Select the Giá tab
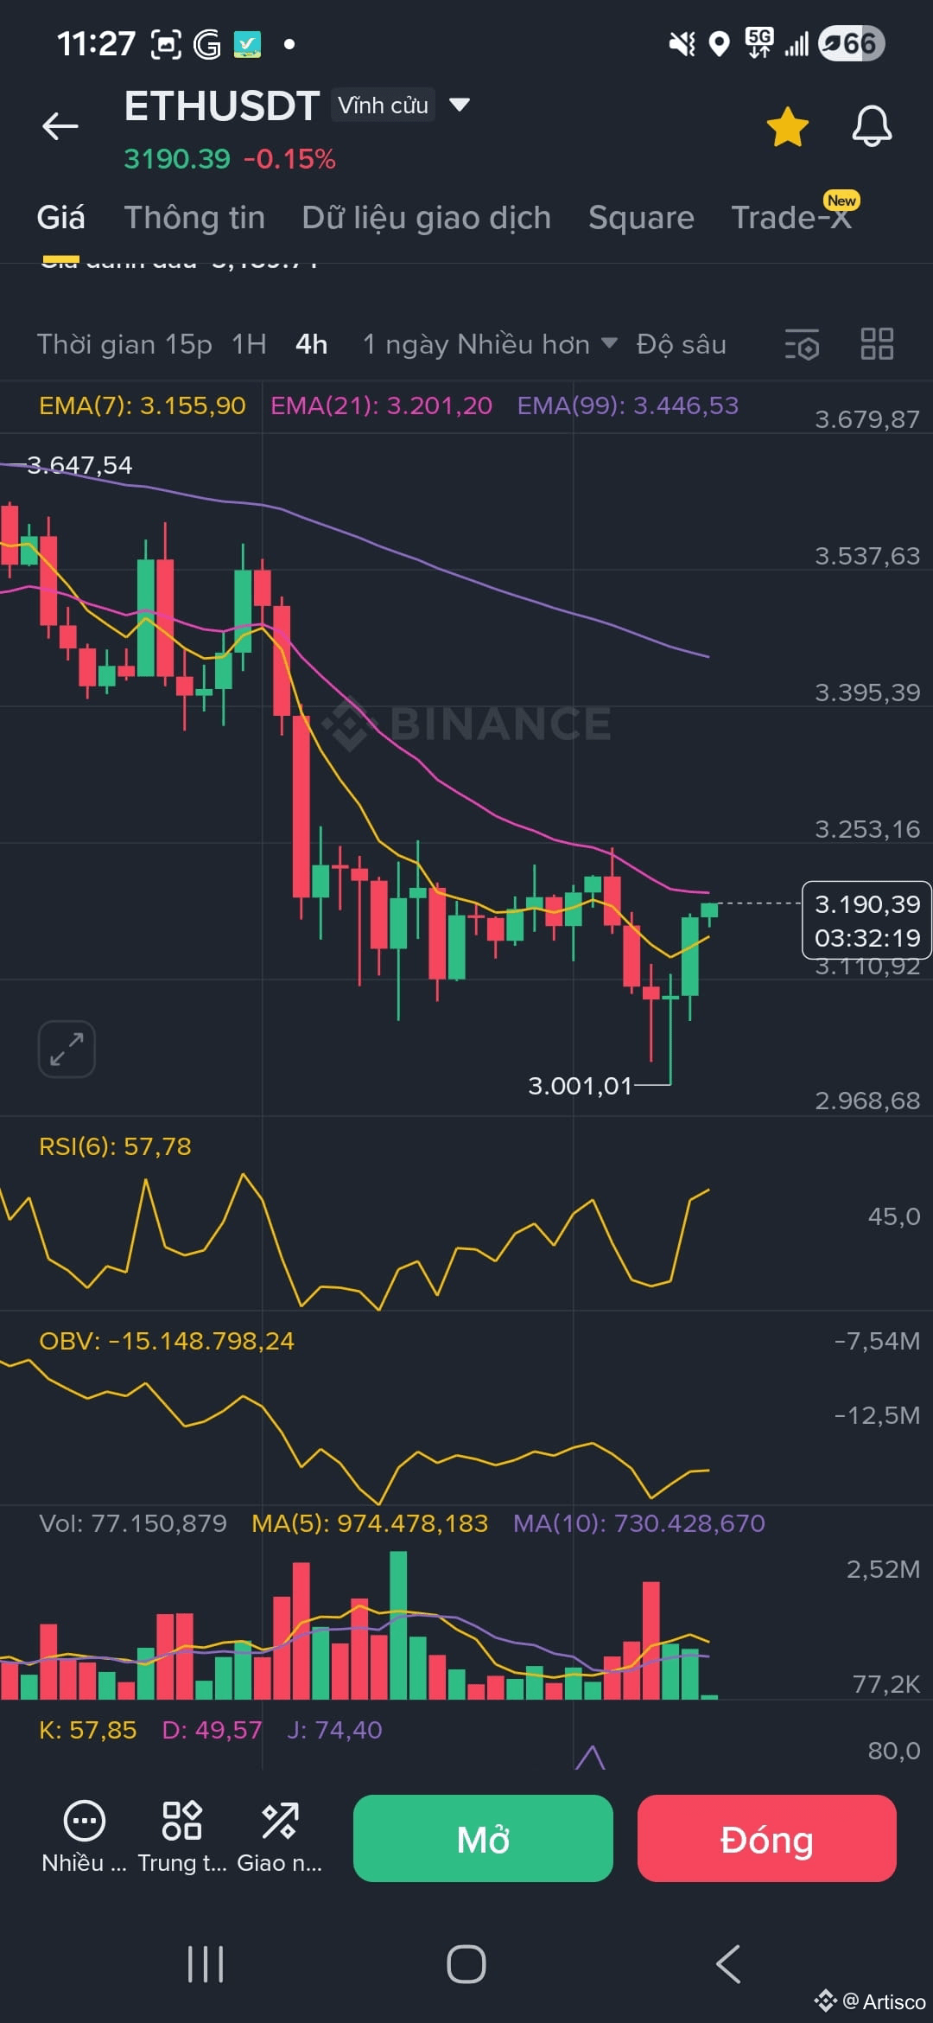This screenshot has height=2023, width=933. pyautogui.click(x=60, y=218)
